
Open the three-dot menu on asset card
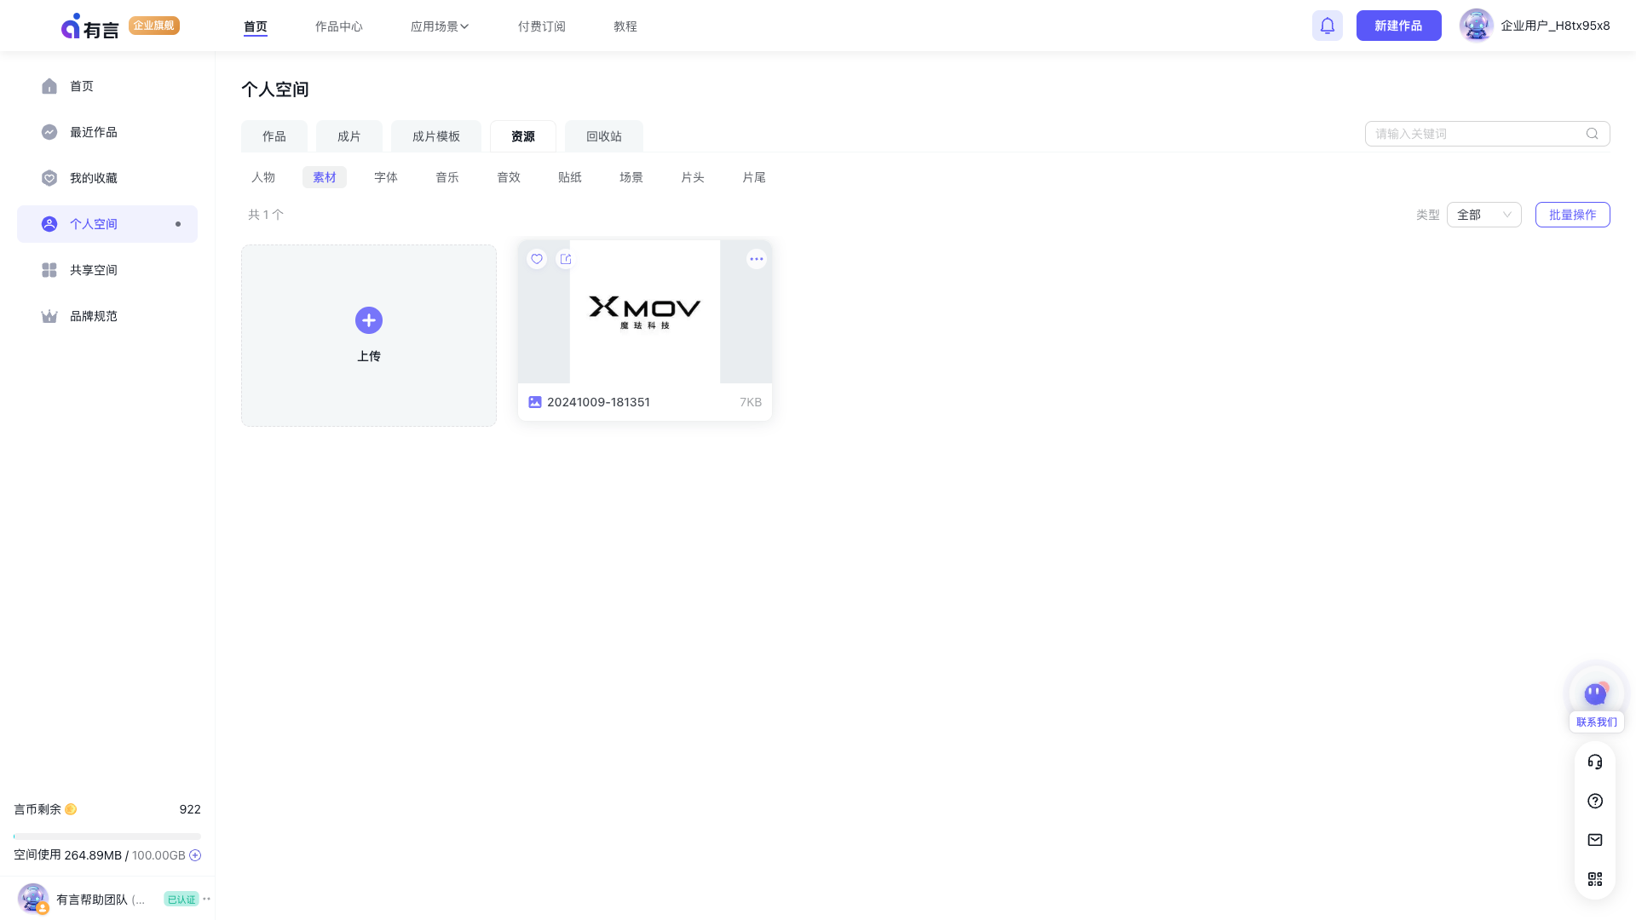757,259
